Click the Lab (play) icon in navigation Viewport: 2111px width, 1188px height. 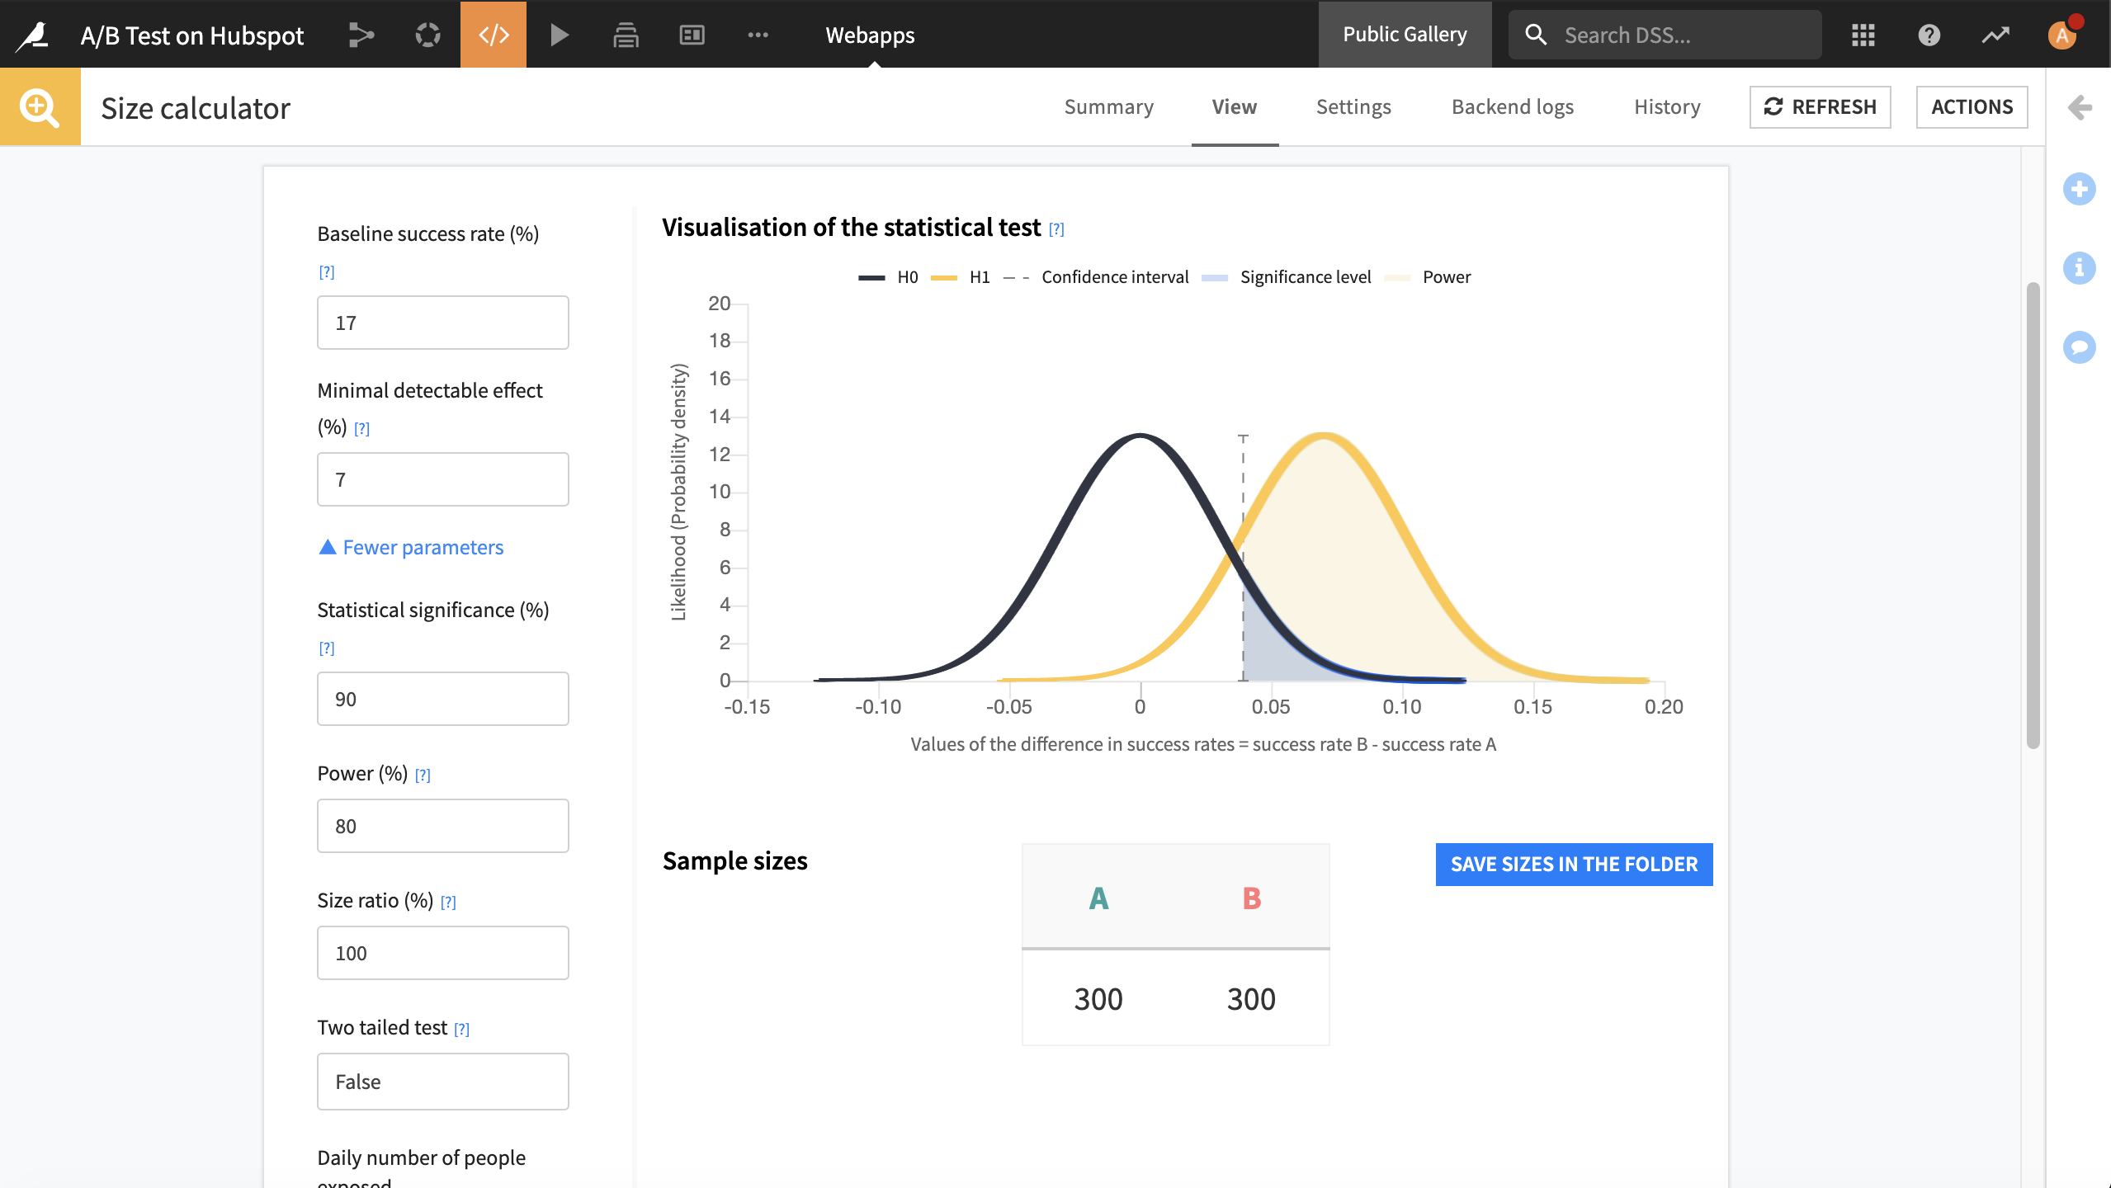coord(559,35)
